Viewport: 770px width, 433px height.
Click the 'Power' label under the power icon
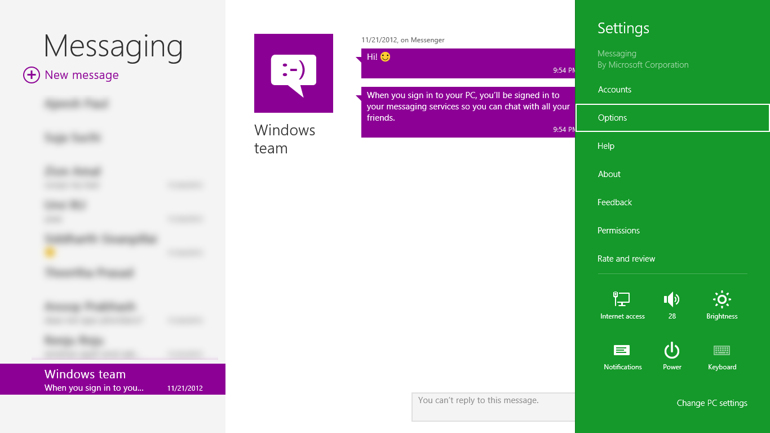pyautogui.click(x=672, y=367)
